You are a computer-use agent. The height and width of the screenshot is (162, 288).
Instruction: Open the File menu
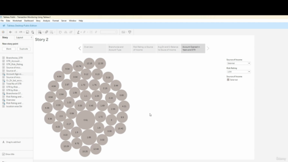2,21
